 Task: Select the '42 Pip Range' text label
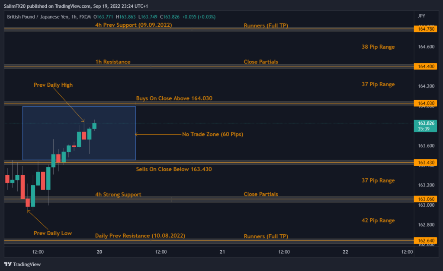click(378, 221)
